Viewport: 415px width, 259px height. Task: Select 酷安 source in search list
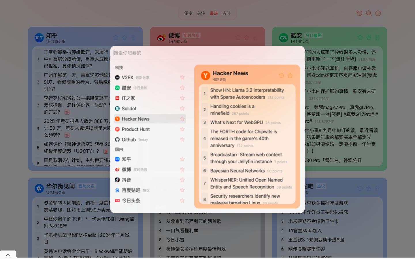coord(150,88)
